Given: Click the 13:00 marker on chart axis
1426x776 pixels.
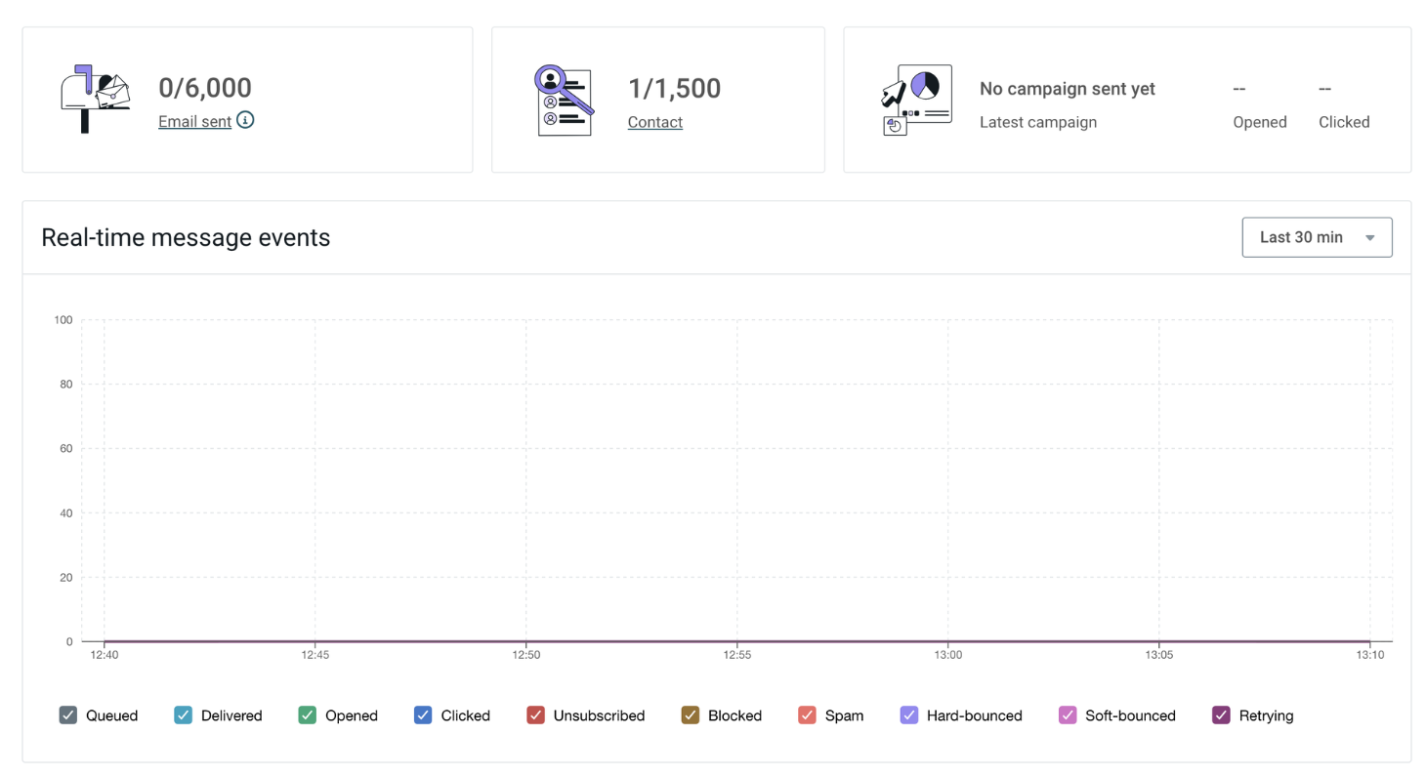Looking at the screenshot, I should 948,656.
